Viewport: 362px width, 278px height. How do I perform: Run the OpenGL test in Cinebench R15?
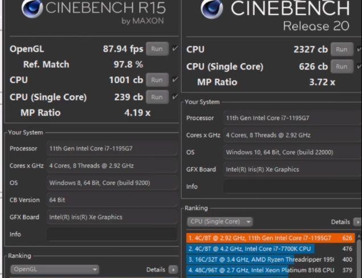157,48
